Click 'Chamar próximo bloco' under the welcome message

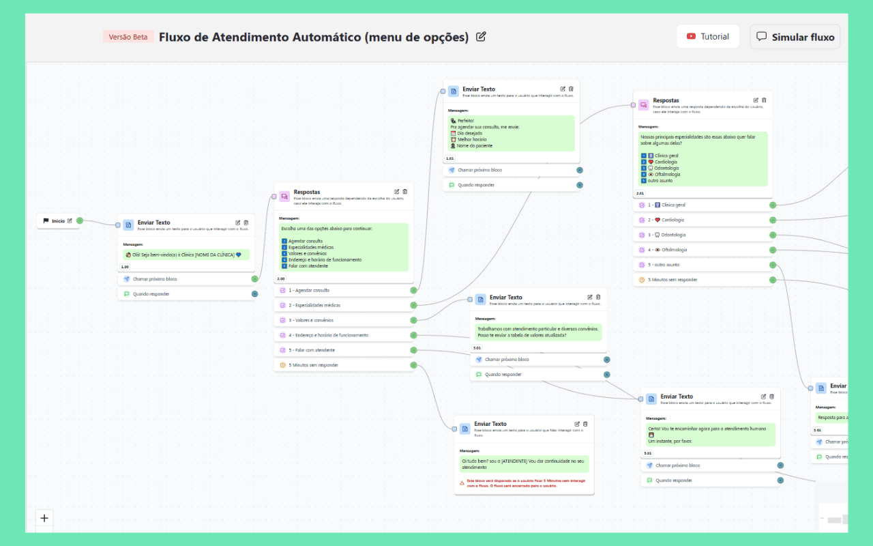[x=184, y=279]
